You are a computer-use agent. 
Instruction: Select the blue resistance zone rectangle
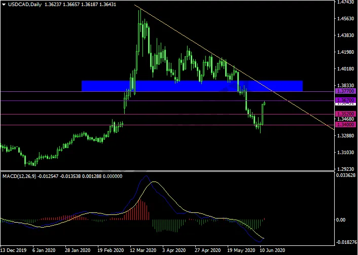192,86
